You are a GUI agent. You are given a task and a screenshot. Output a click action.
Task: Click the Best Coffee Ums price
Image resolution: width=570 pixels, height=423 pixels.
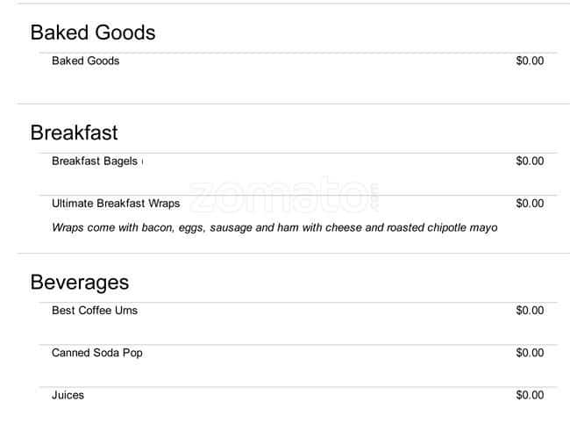pos(530,311)
